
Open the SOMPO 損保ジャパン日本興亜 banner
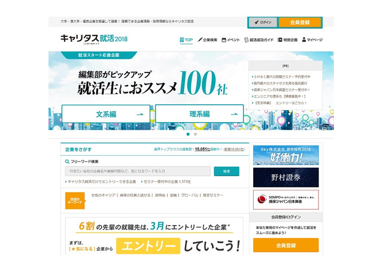pyautogui.click(x=286, y=199)
